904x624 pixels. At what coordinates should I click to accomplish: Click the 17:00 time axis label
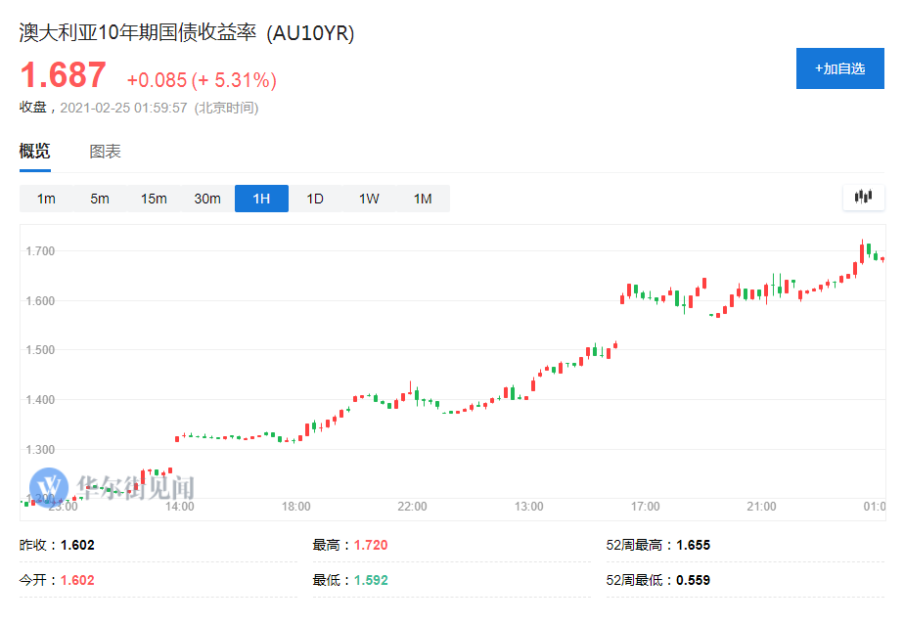point(646,507)
